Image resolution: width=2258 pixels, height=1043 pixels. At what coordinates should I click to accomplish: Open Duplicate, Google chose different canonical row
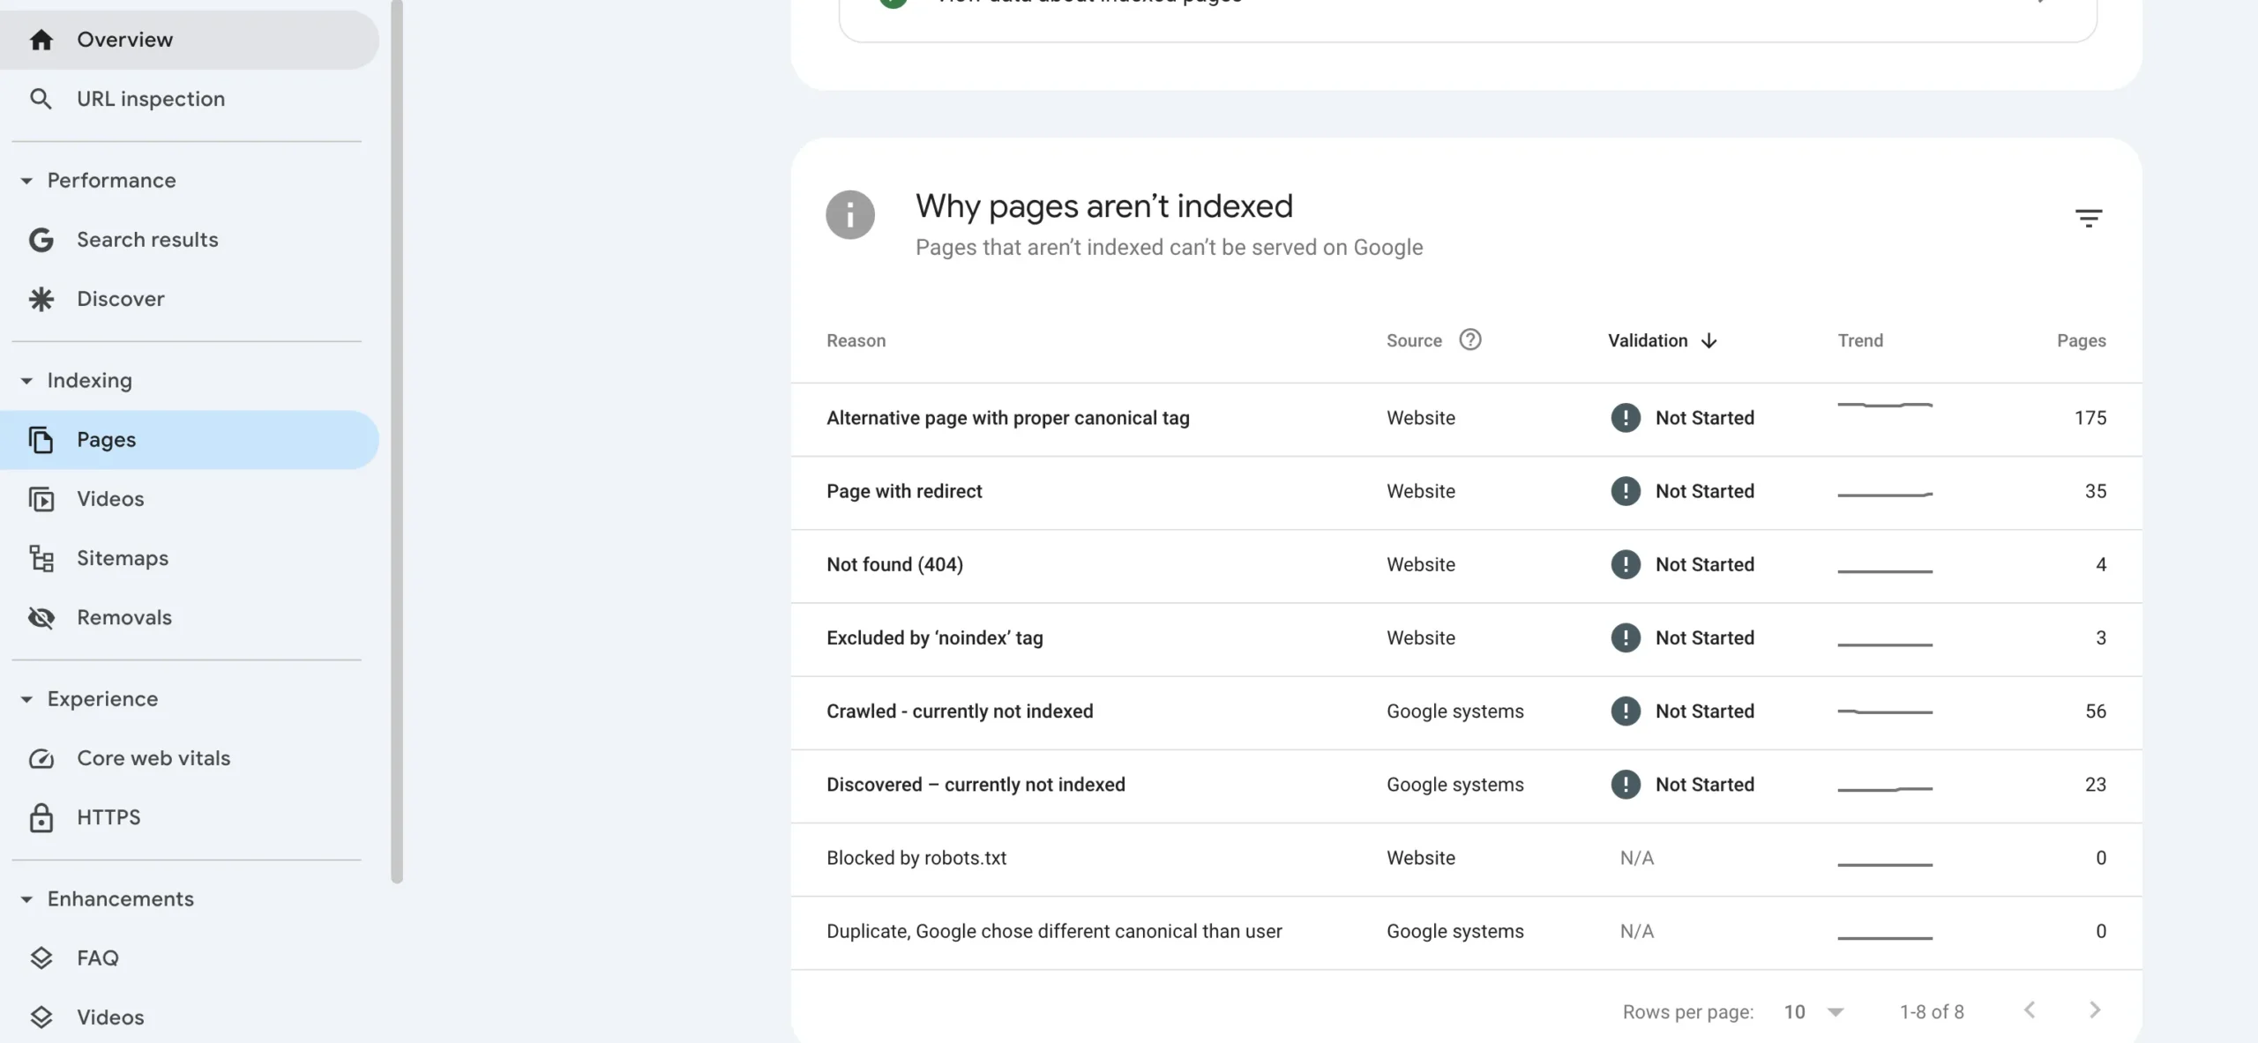(x=1466, y=931)
